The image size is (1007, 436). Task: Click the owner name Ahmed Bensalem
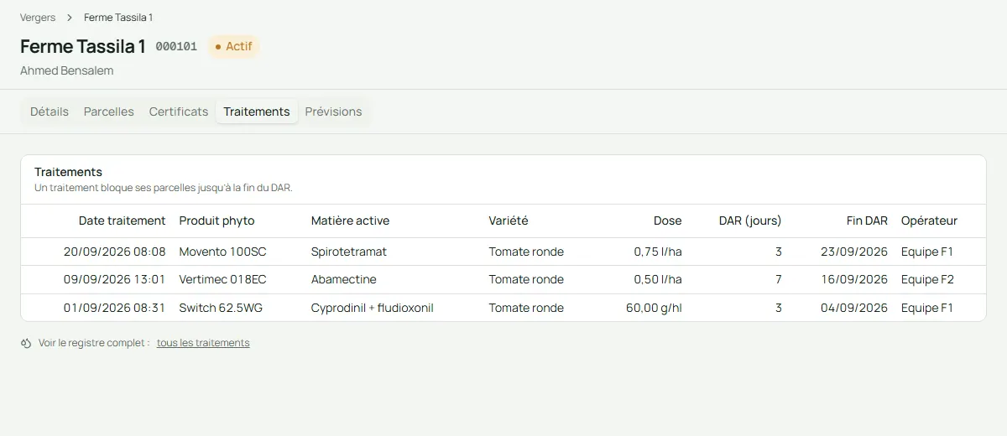click(66, 70)
